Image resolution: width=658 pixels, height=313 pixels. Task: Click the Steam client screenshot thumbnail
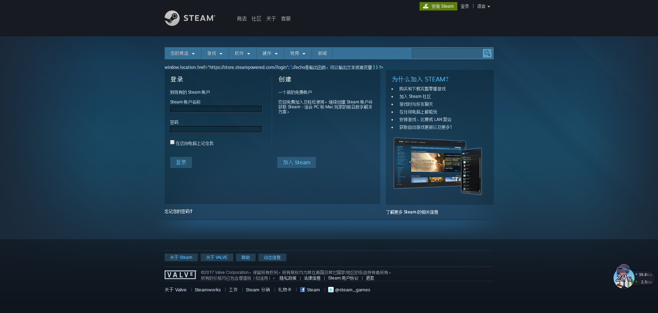coord(438,166)
